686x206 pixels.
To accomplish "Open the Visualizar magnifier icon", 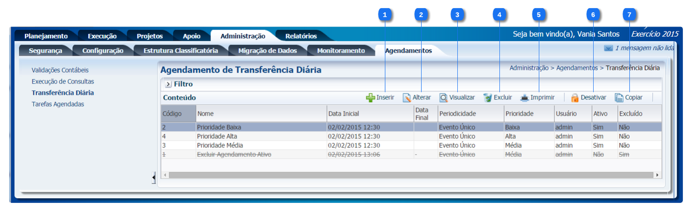I will 443,98.
